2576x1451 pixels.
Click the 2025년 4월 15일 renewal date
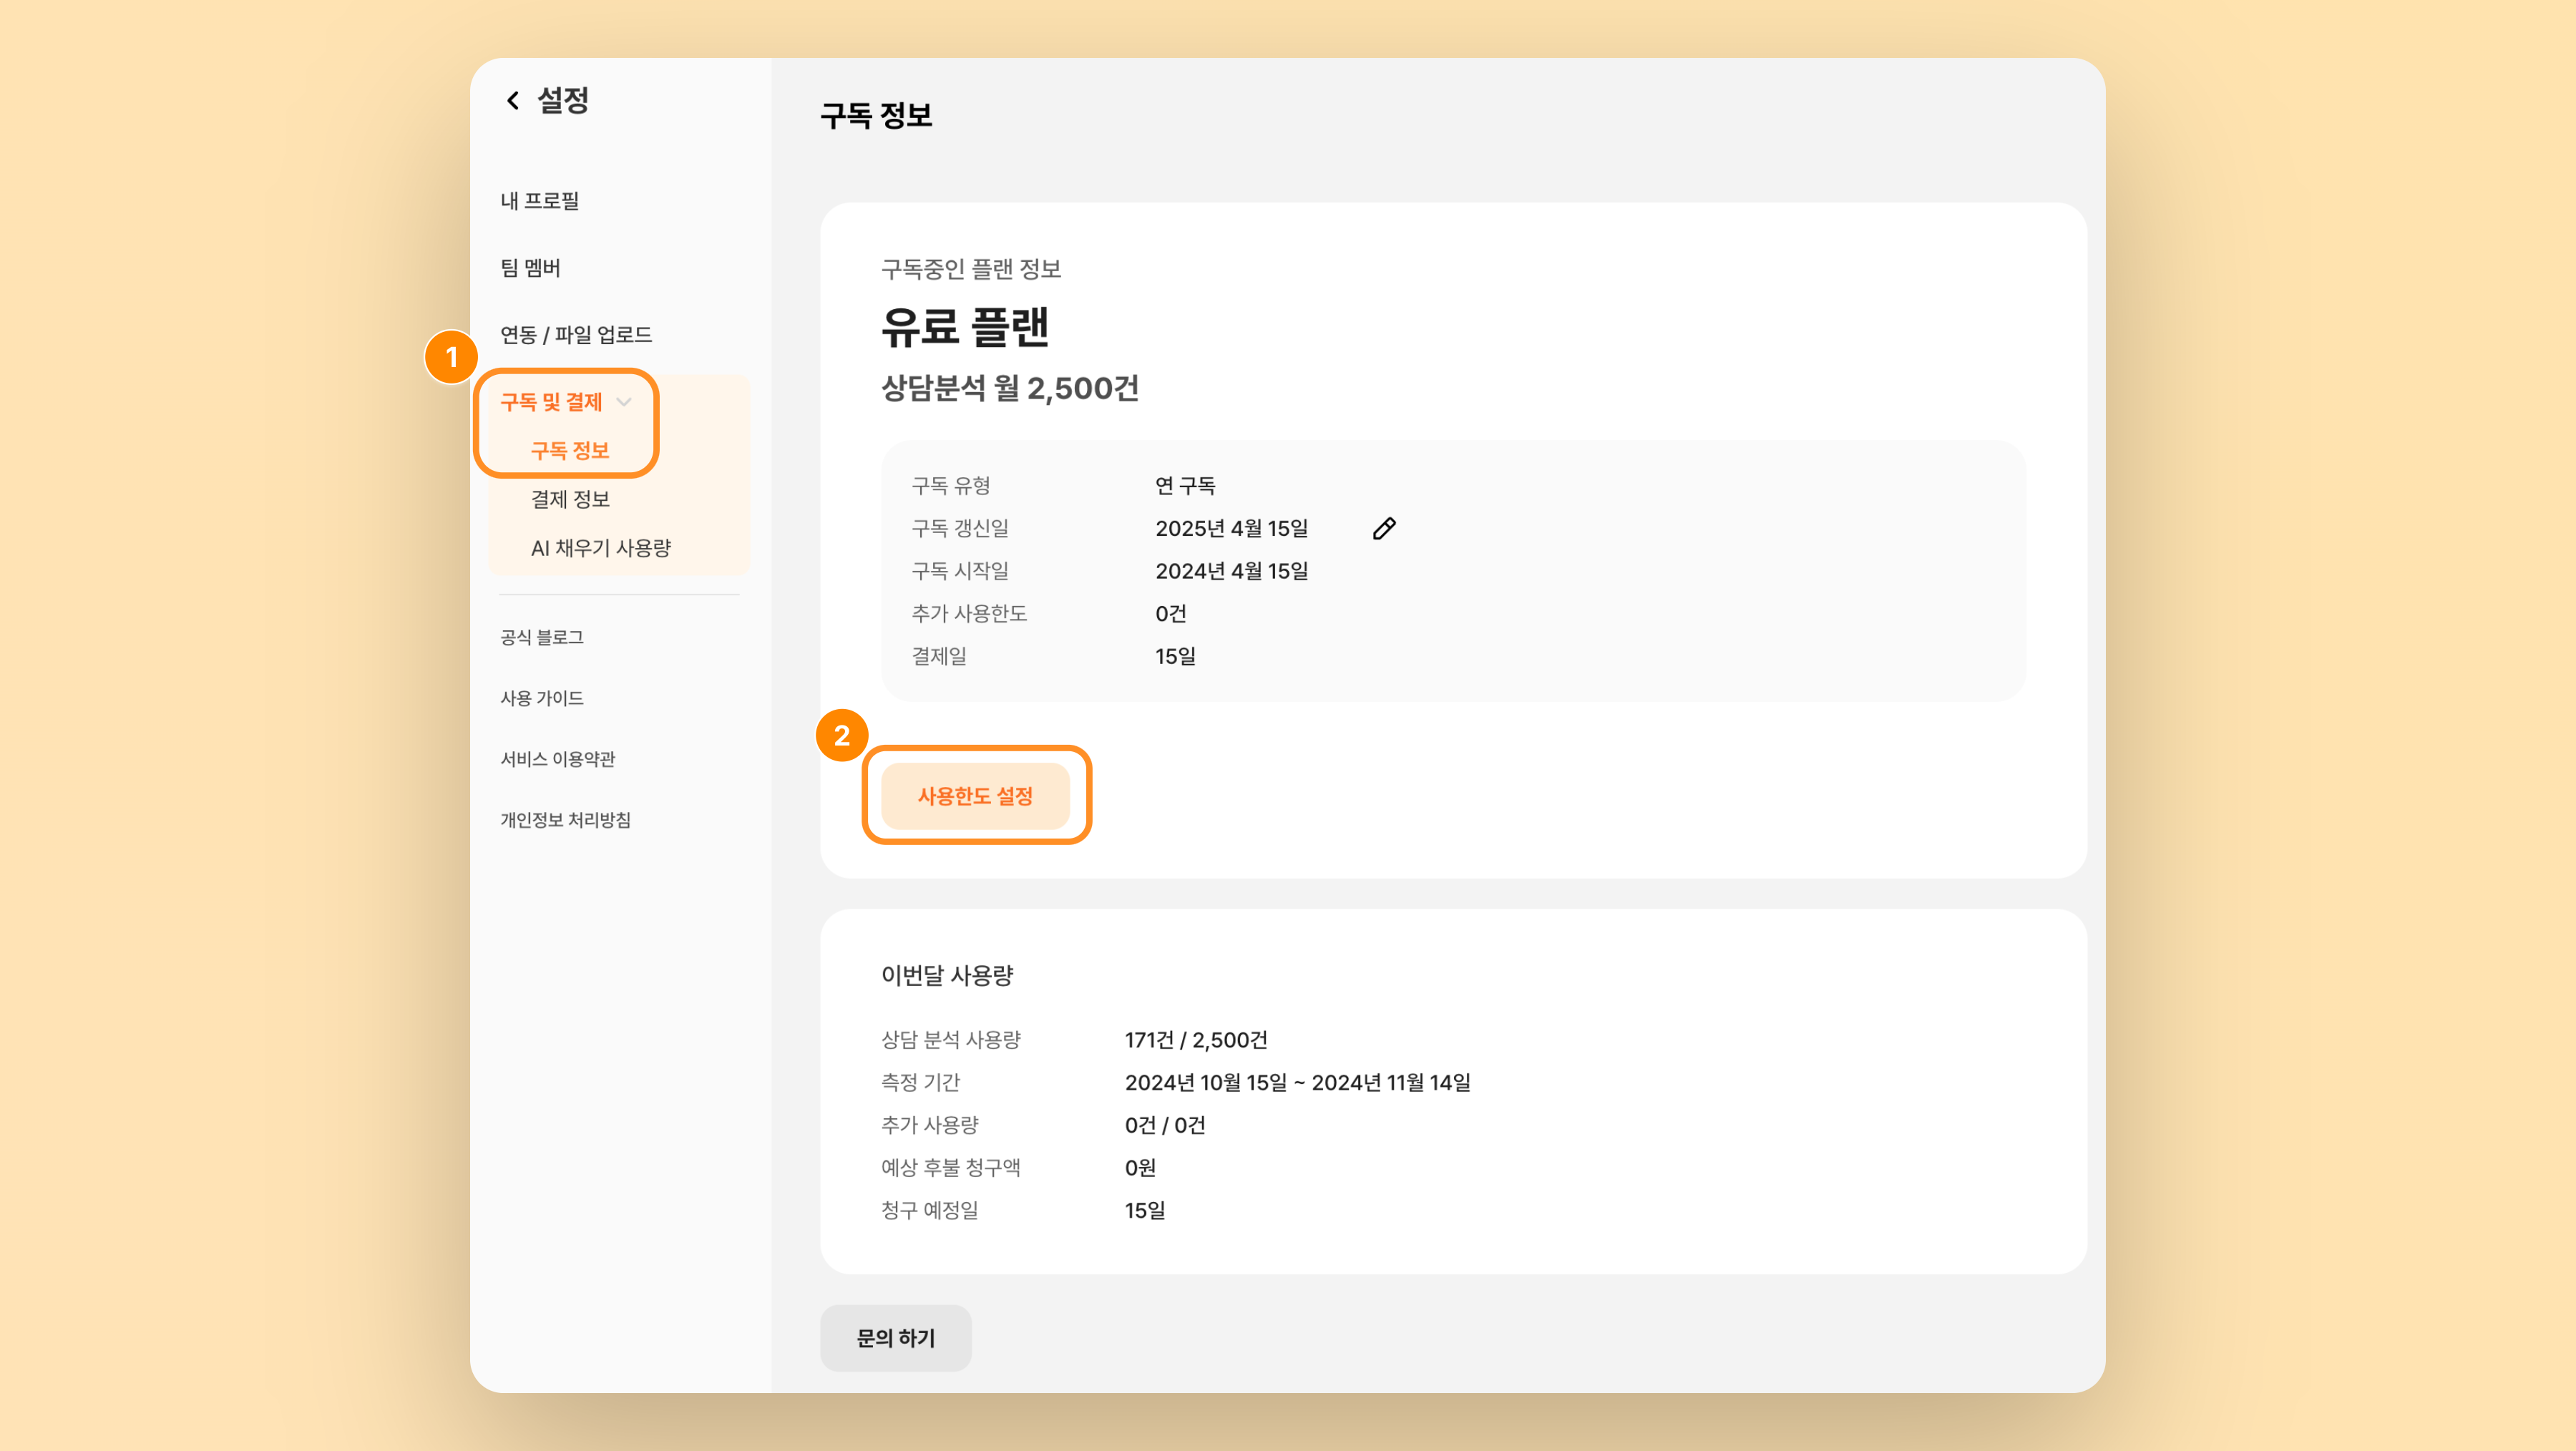pyautogui.click(x=1231, y=528)
